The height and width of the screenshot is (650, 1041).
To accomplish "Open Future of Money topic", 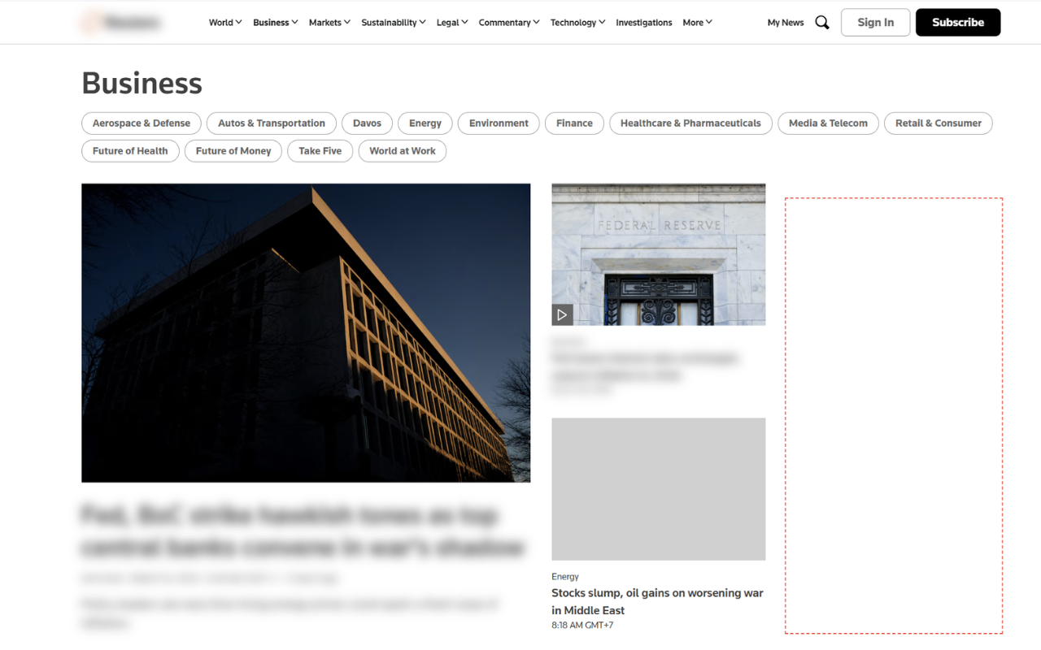I will click(233, 151).
